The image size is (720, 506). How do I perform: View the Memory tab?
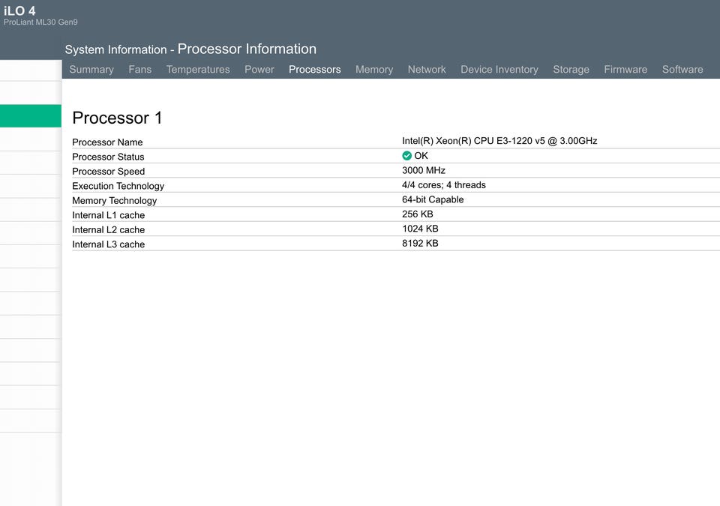click(x=374, y=70)
